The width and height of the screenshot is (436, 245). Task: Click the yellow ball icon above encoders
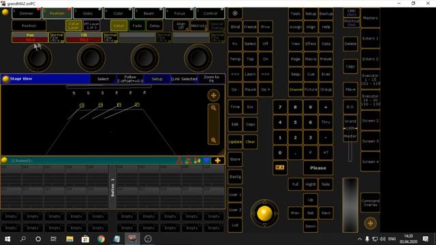pos(5,12)
